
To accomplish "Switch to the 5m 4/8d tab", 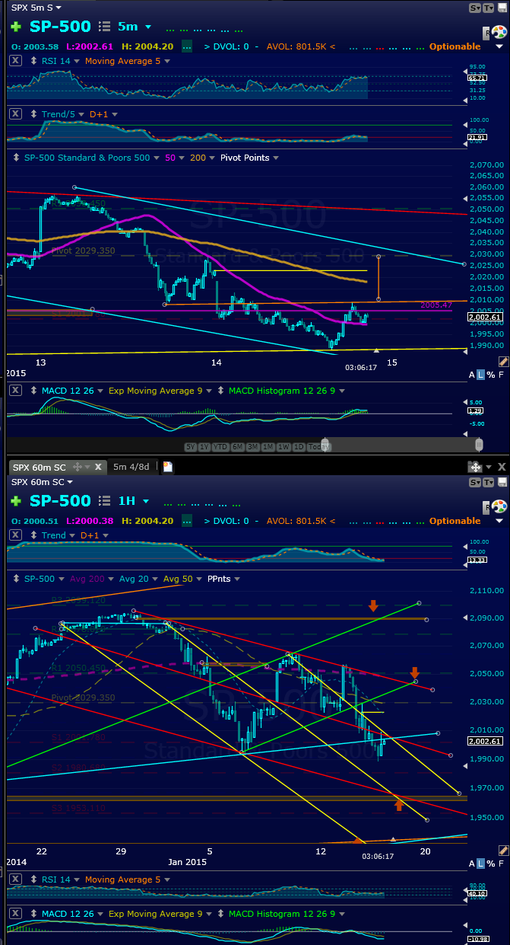I will click(x=131, y=467).
